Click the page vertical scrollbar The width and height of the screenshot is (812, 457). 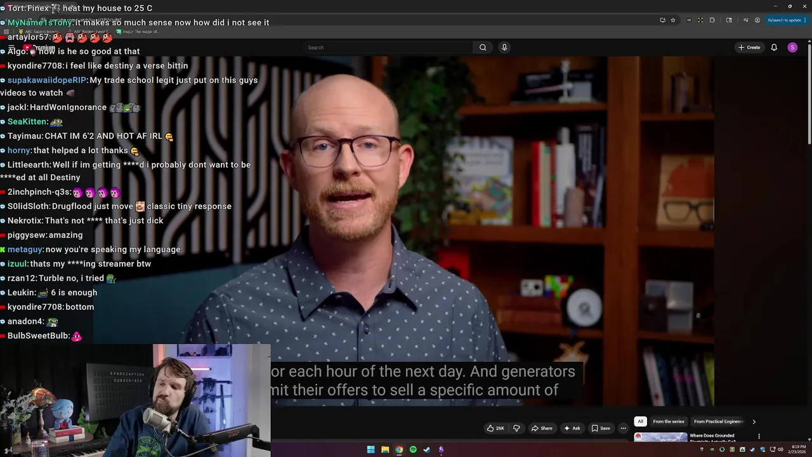coord(809,95)
